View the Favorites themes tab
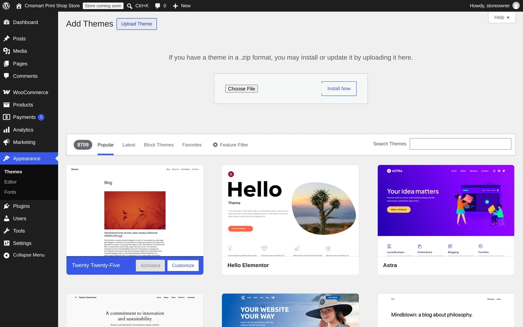This screenshot has height=327, width=523. pos(192,145)
